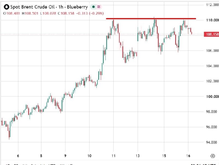Click the pink approximate-data indicator icon
This screenshot has height=165, width=219.
(99, 7)
